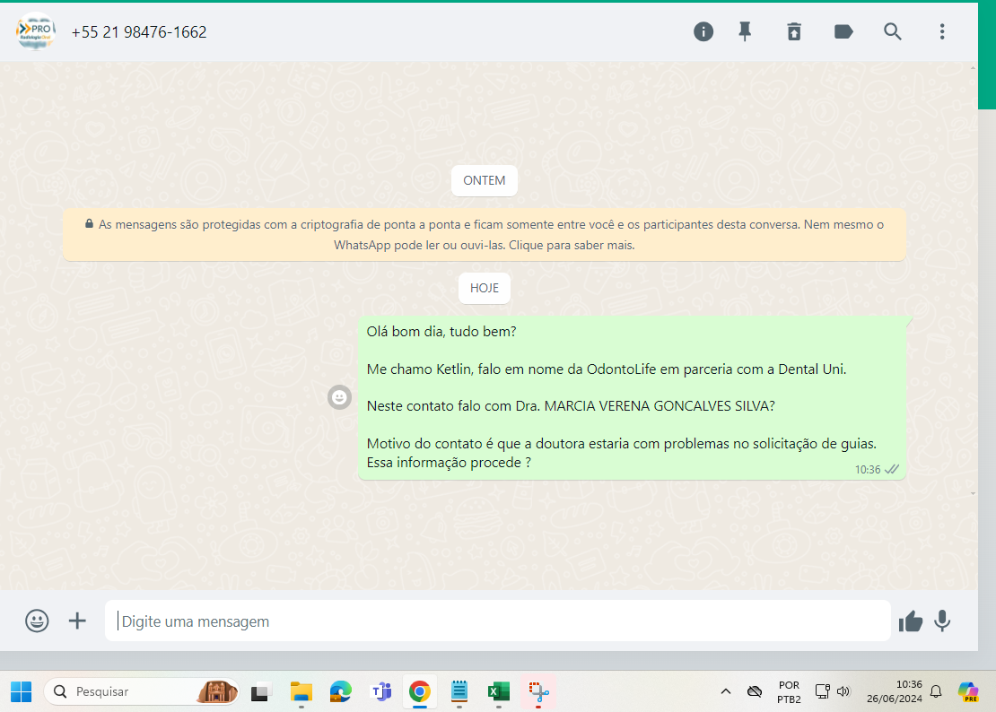
Task: Click the contact profile picture
Action: [x=36, y=32]
